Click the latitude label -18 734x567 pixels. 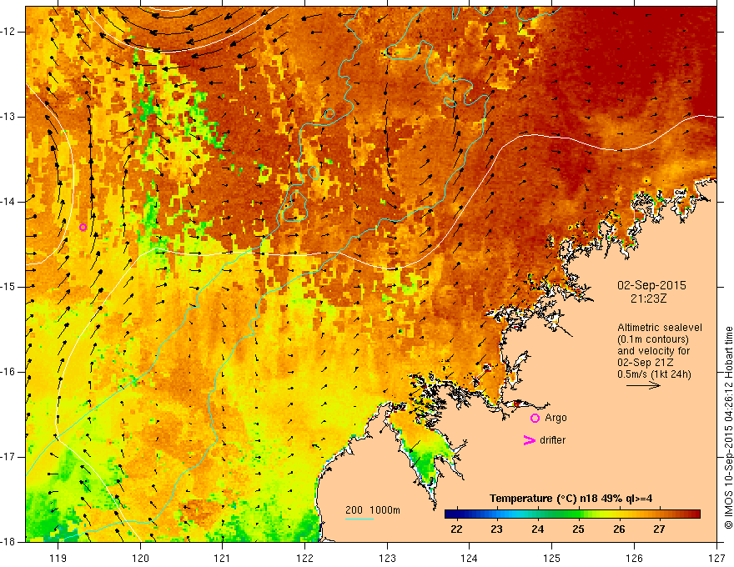click(x=8, y=542)
